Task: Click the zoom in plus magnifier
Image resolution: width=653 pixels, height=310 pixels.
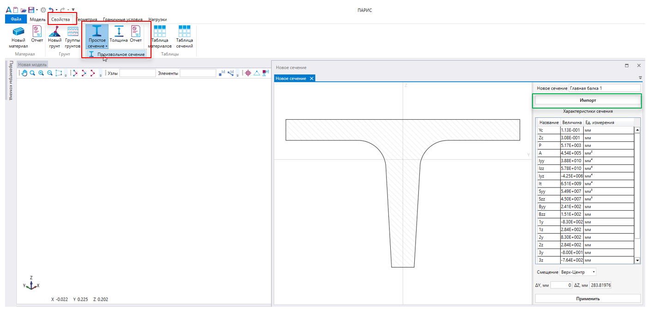Action: [41, 73]
